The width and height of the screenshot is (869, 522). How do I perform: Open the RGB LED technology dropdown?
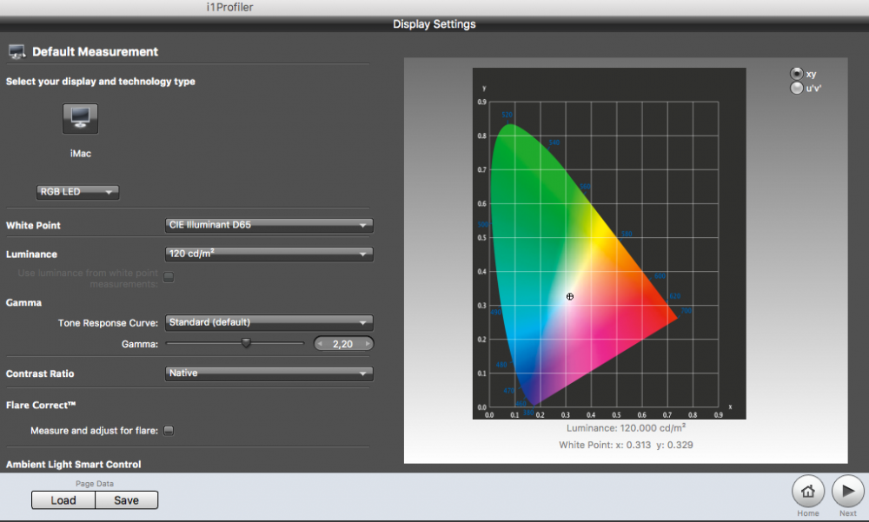[x=77, y=192]
